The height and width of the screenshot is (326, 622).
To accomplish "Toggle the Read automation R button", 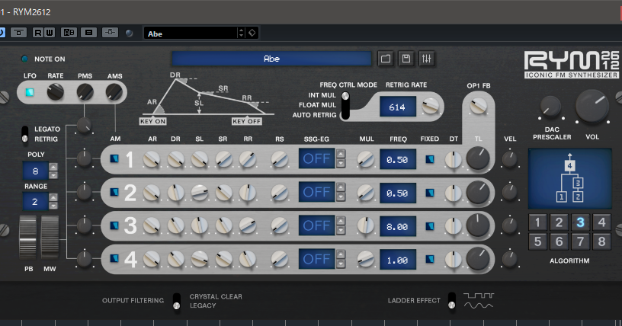I will pyautogui.click(x=37, y=33).
